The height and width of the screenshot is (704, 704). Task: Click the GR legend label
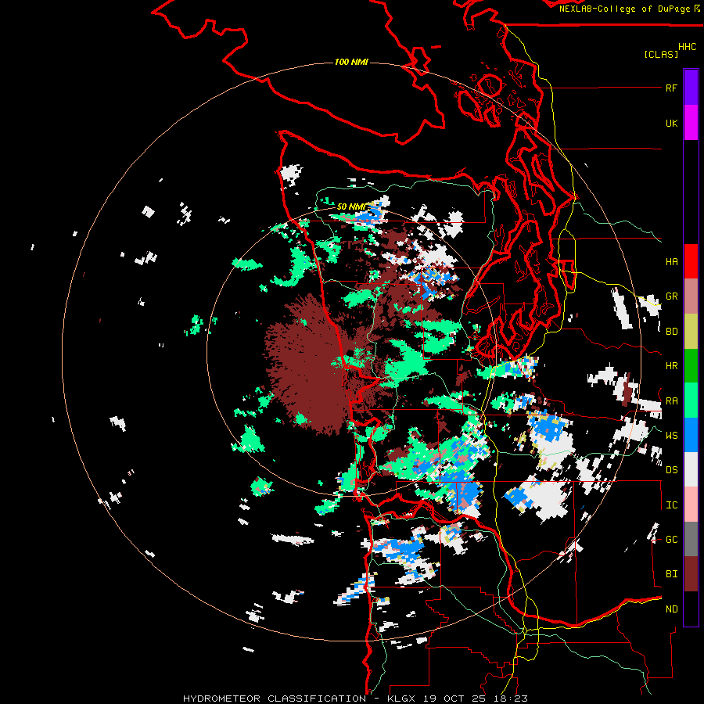671,296
